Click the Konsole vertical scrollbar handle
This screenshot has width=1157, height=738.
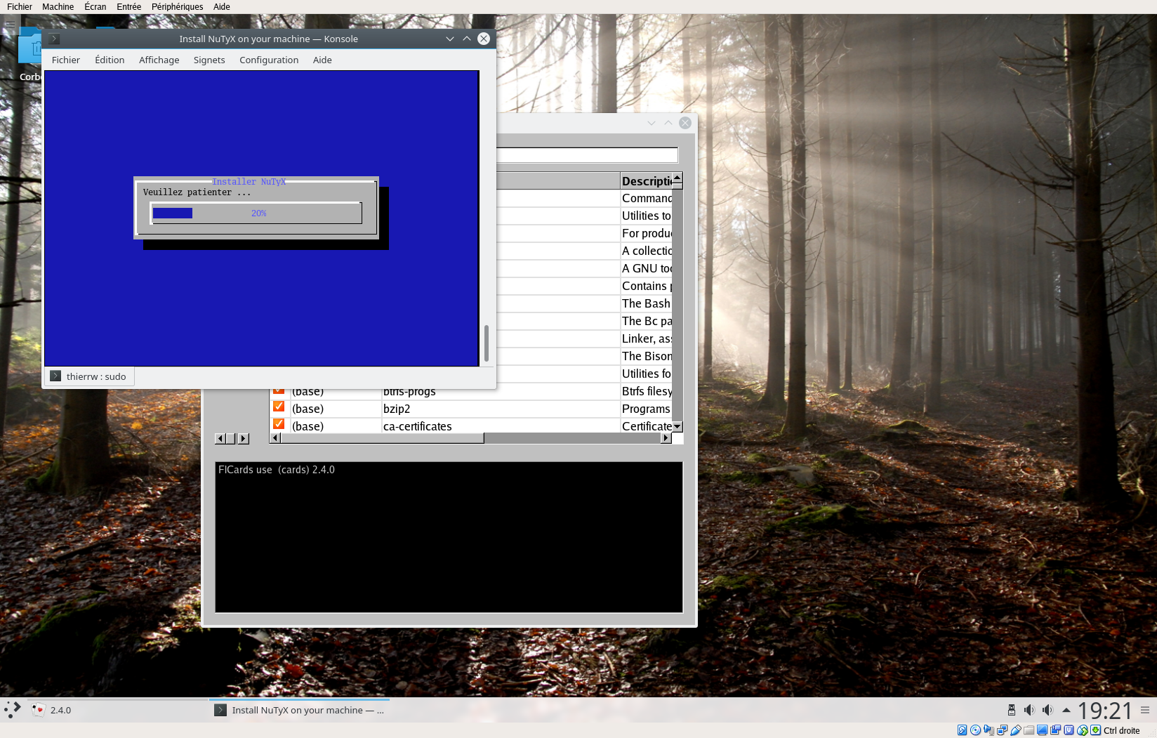pyautogui.click(x=487, y=343)
